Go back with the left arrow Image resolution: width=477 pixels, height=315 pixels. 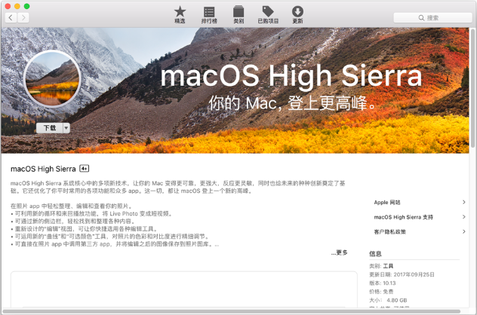11,17
